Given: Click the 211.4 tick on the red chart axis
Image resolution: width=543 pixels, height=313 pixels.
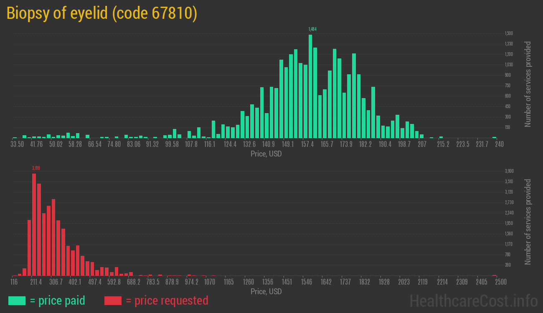Looking at the screenshot, I should pyautogui.click(x=36, y=282).
